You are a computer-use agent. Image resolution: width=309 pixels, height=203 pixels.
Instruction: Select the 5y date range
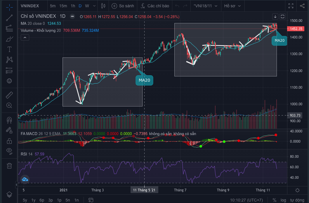25,200
